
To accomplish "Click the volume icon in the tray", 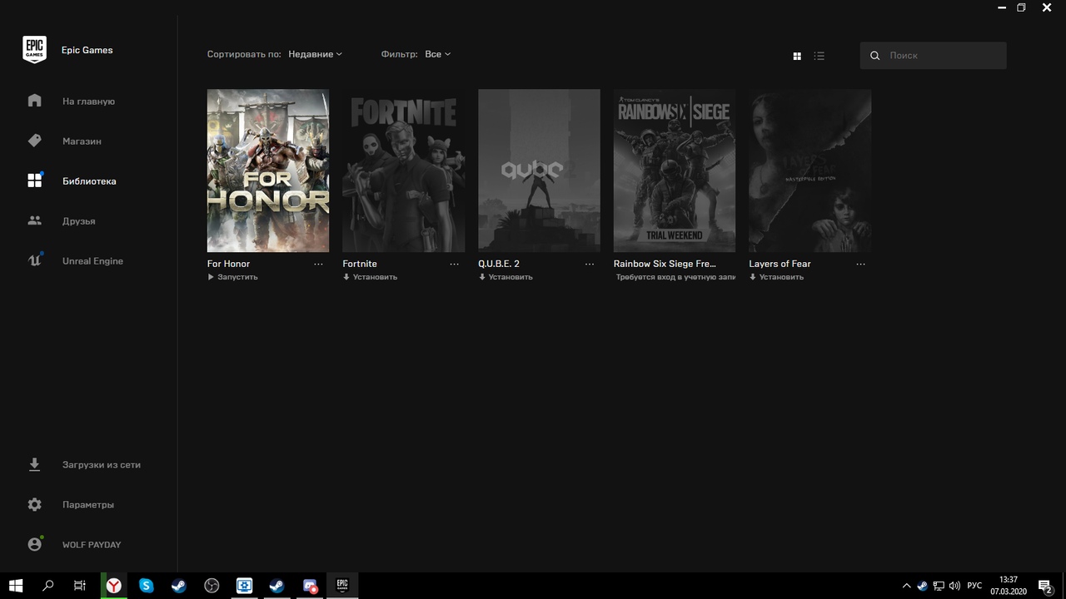I will click(x=954, y=586).
